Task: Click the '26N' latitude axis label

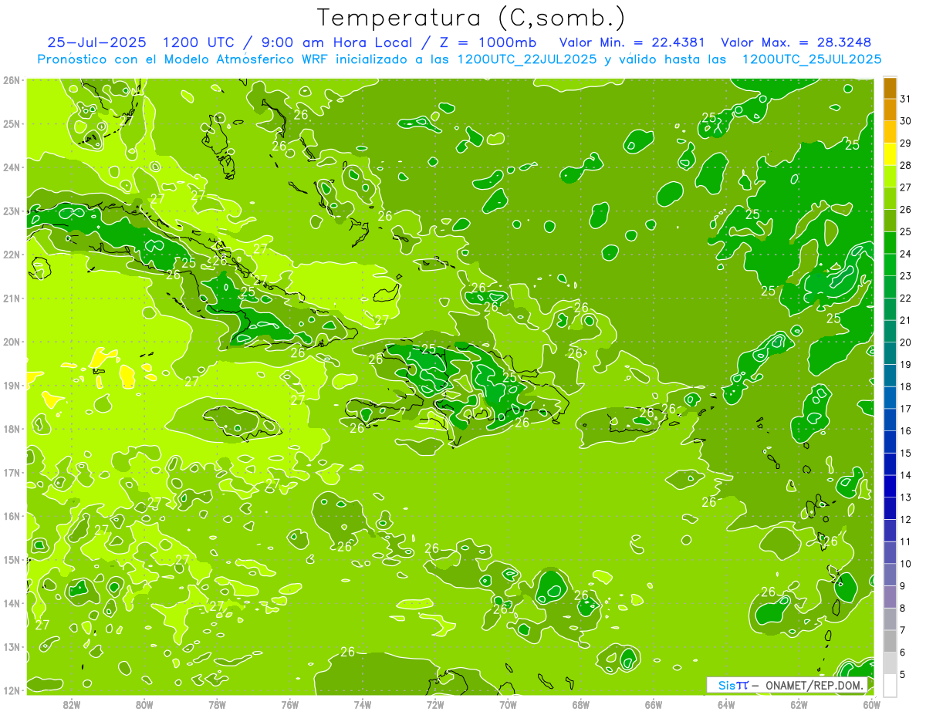Action: point(12,80)
